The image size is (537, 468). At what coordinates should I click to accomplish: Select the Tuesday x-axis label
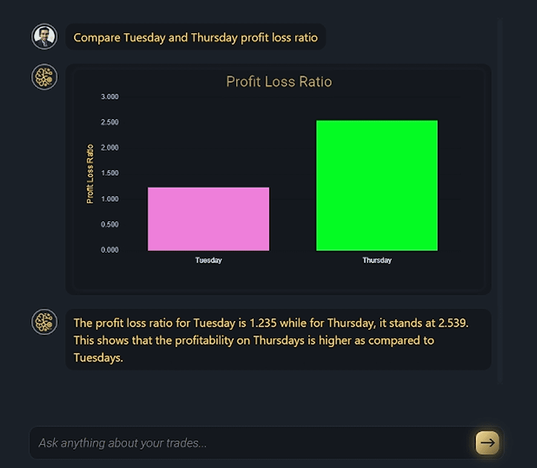coord(208,261)
